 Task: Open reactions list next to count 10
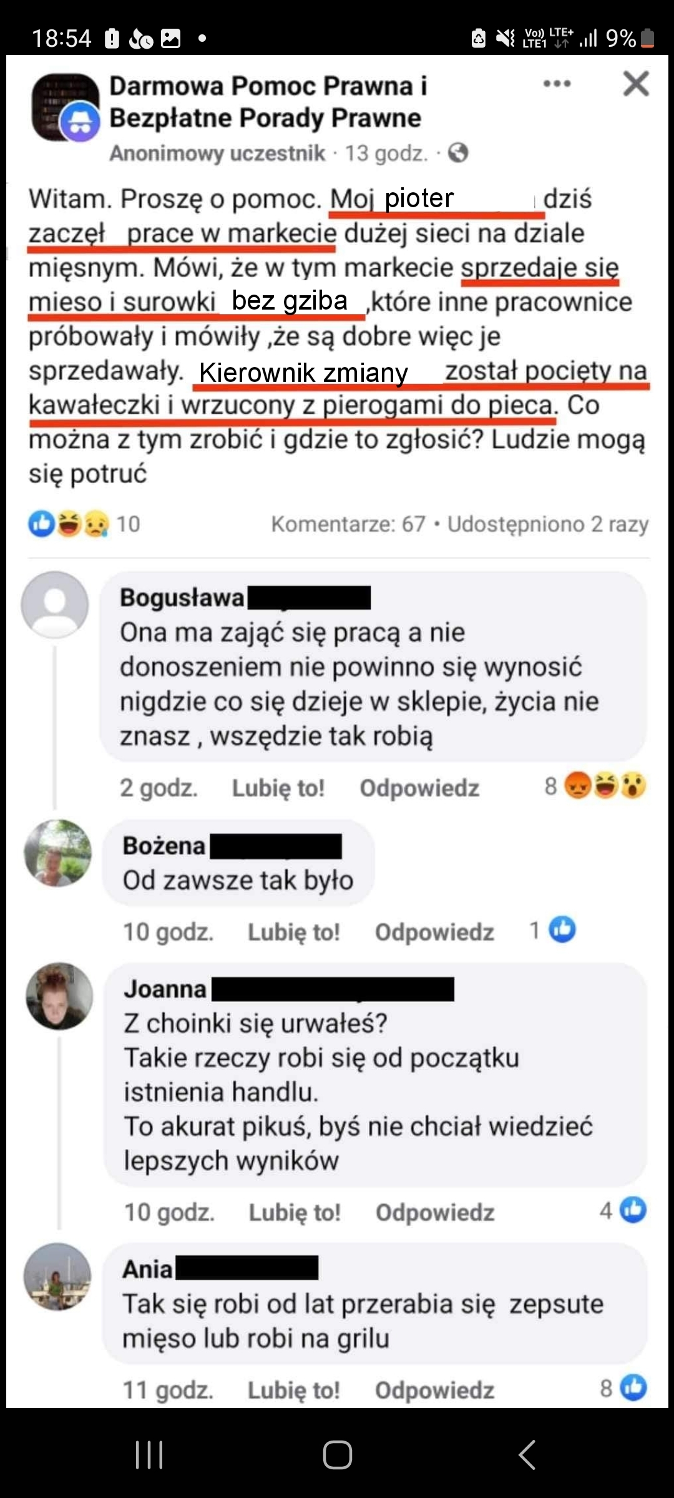[69, 524]
